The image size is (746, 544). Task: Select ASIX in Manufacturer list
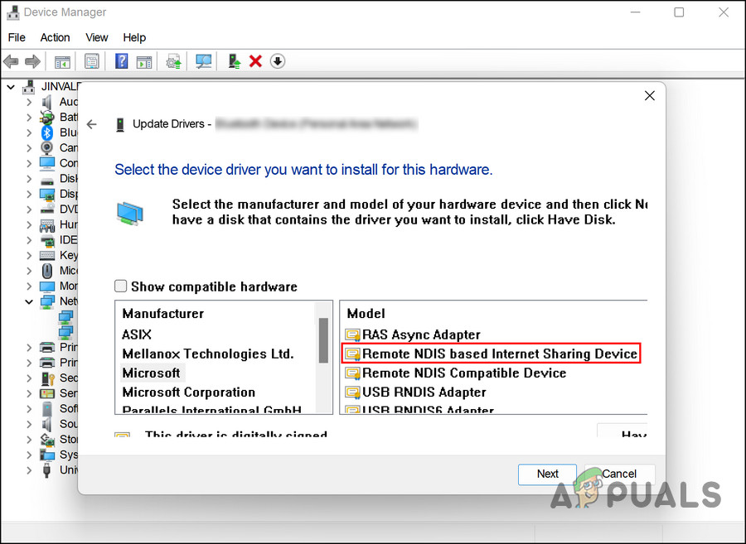point(137,335)
